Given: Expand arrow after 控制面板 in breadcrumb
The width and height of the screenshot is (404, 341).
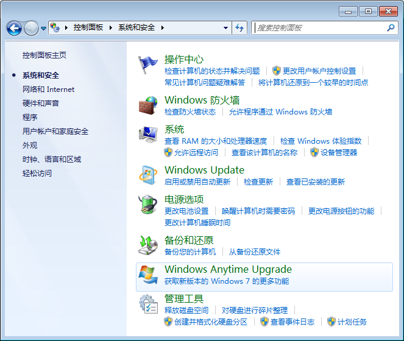Looking at the screenshot, I should [111, 27].
